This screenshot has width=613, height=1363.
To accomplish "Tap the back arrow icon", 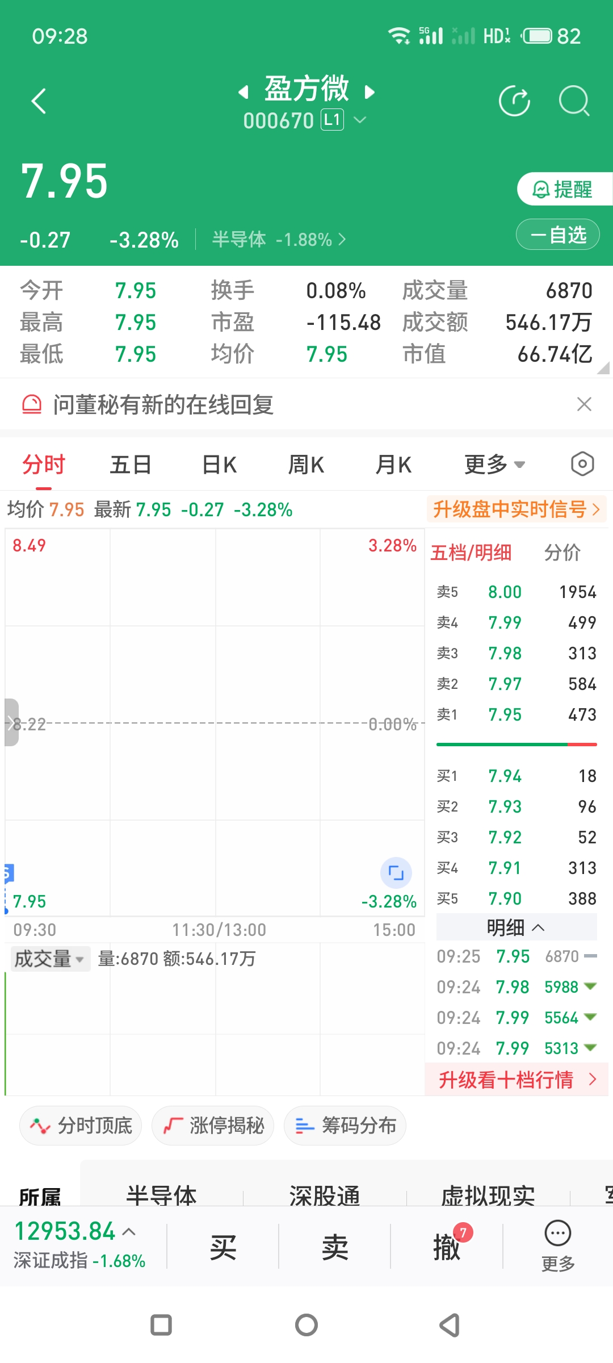I will pos(39,102).
